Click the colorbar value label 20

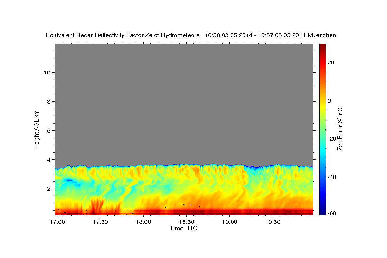331,63
